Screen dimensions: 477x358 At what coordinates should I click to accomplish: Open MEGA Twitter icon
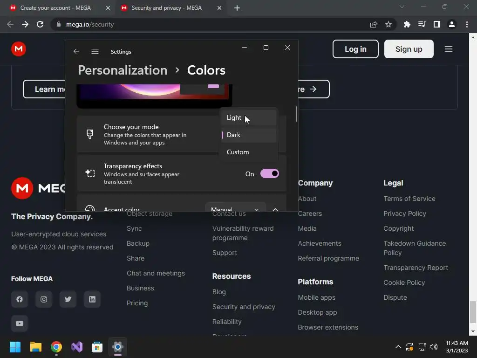[x=68, y=299]
